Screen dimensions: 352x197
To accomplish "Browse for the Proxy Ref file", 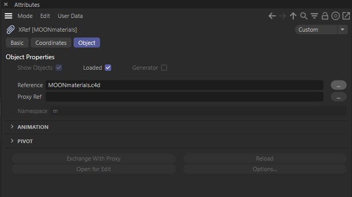I will point(339,97).
